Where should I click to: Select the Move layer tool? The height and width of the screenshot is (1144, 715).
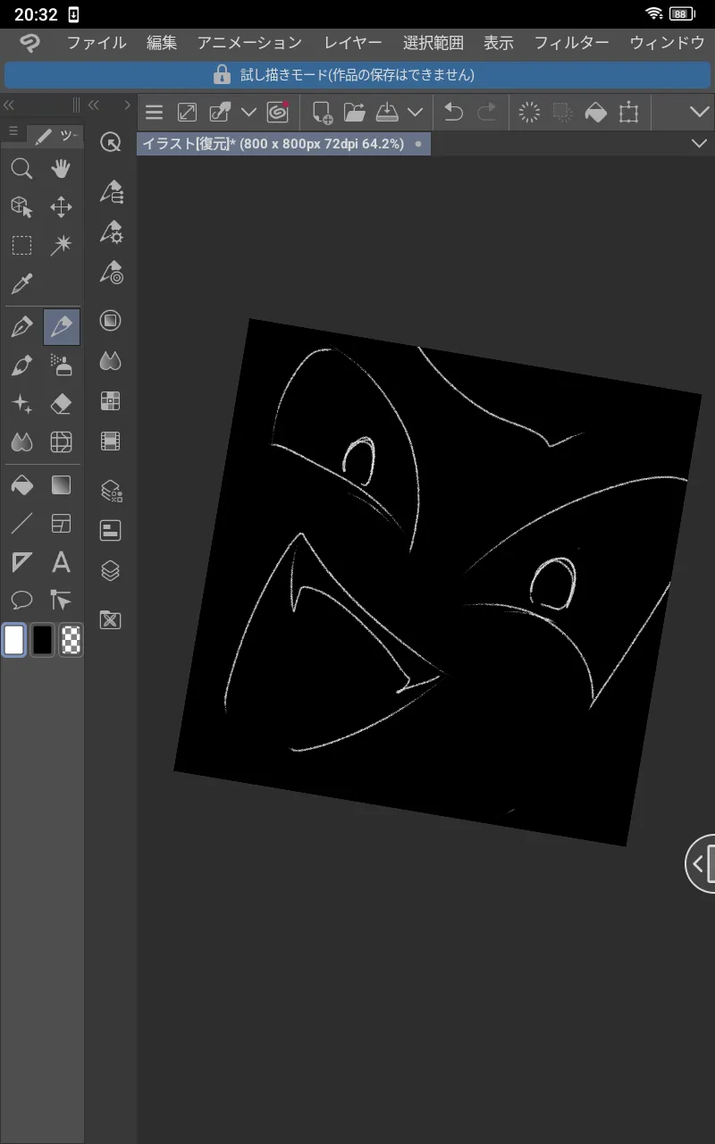(x=61, y=207)
